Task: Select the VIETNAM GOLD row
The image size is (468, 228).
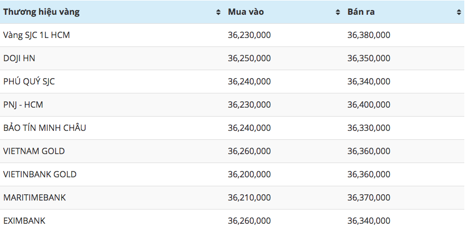Action: click(x=232, y=151)
